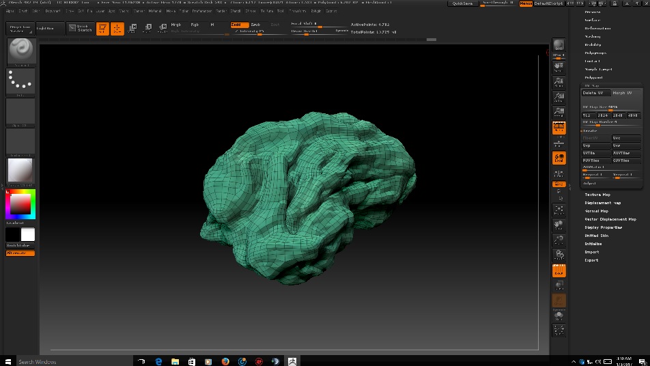Open the Tool menu

pos(281,11)
